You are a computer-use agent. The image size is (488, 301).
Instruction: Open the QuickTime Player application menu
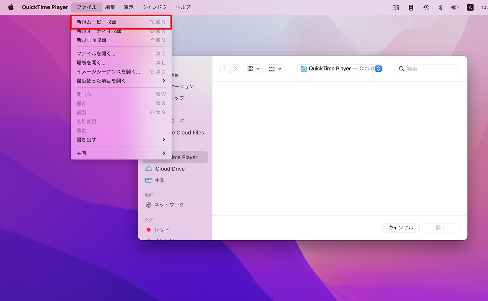45,7
